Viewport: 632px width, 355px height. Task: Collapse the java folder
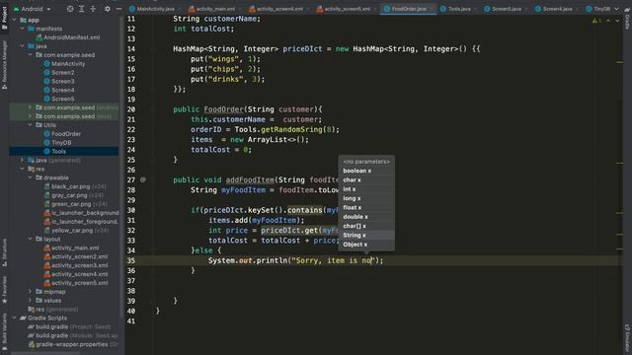22,46
